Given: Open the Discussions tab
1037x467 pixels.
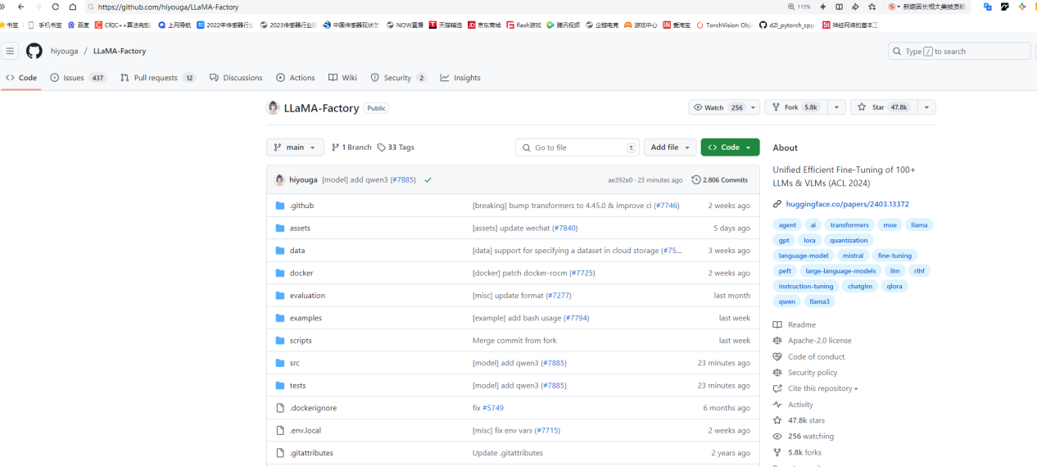Looking at the screenshot, I should pos(236,78).
